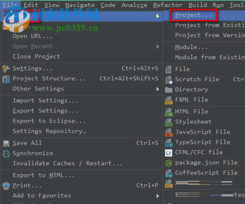Open the Refactor menu

[168, 5]
